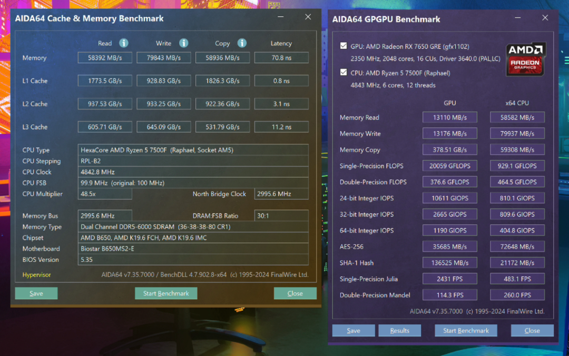Click Close button in Cache & Memory window
Screen dimensions: 569x356
(295, 293)
